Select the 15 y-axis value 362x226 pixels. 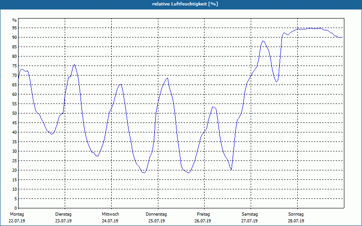coord(14,179)
